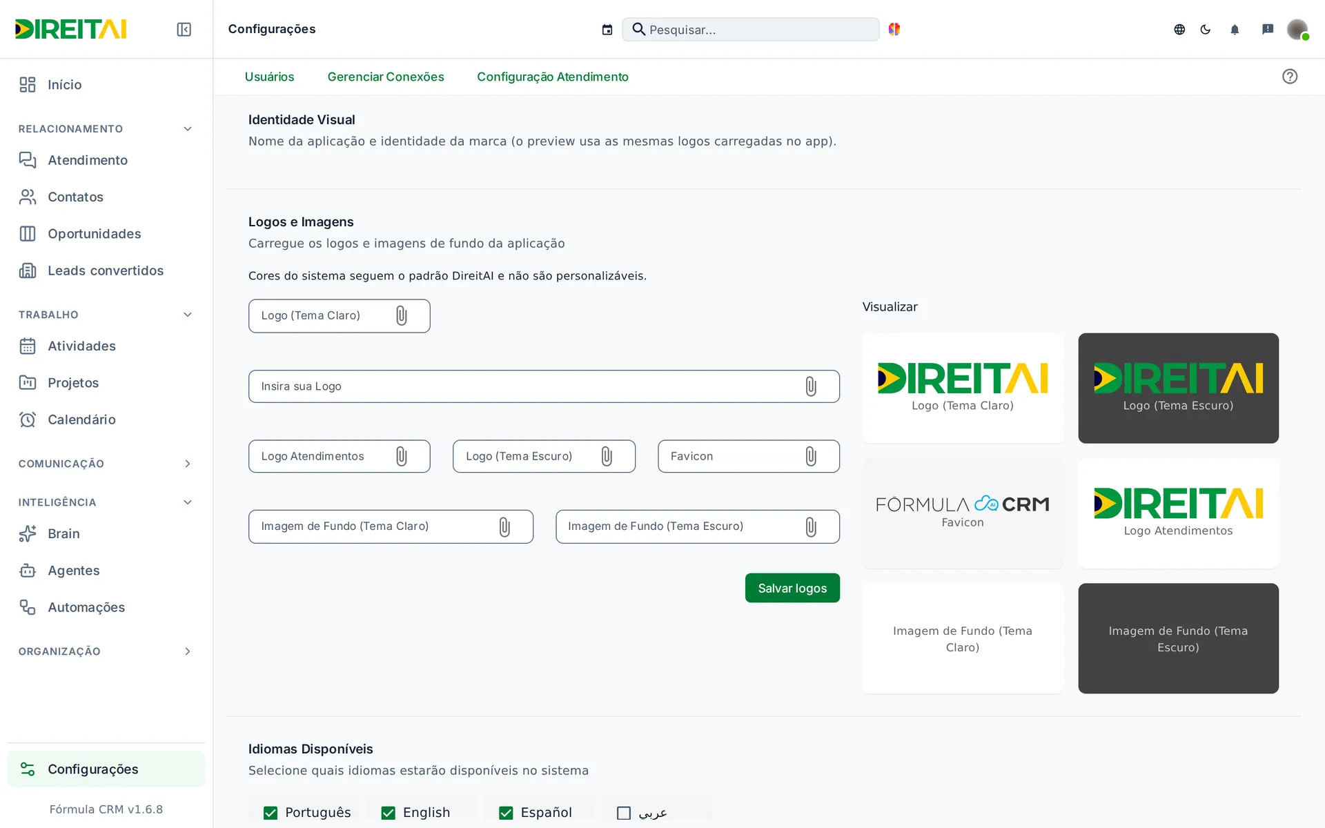1325x828 pixels.
Task: Click Logo (Tema Escuro) preview thumbnail
Action: (x=1179, y=388)
